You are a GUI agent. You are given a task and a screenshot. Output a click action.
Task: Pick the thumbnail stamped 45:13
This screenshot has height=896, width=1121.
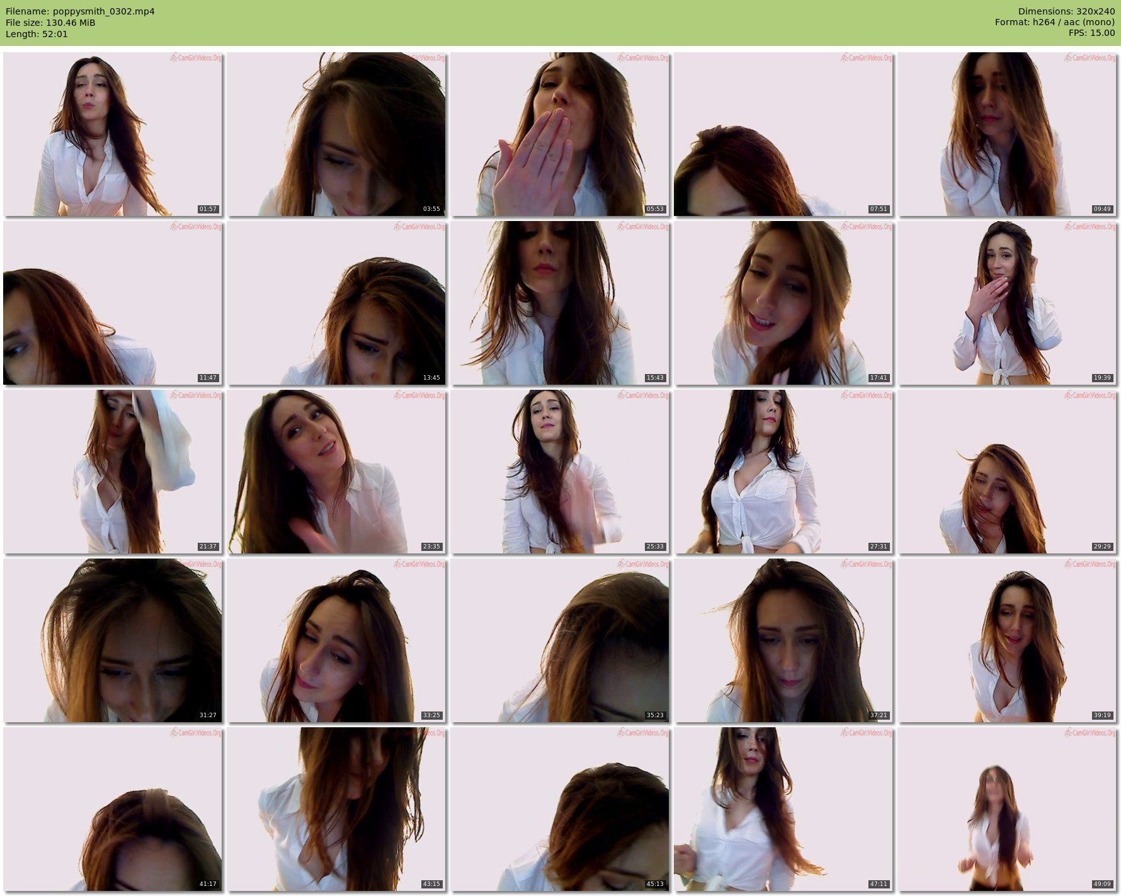(560, 809)
